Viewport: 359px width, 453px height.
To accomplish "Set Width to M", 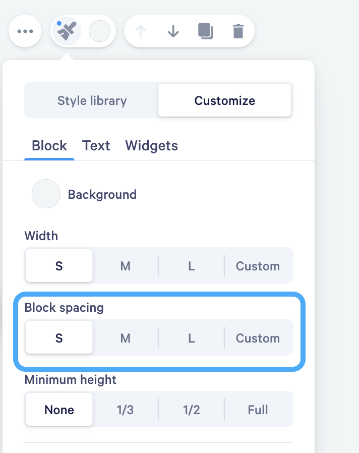I will tap(126, 266).
